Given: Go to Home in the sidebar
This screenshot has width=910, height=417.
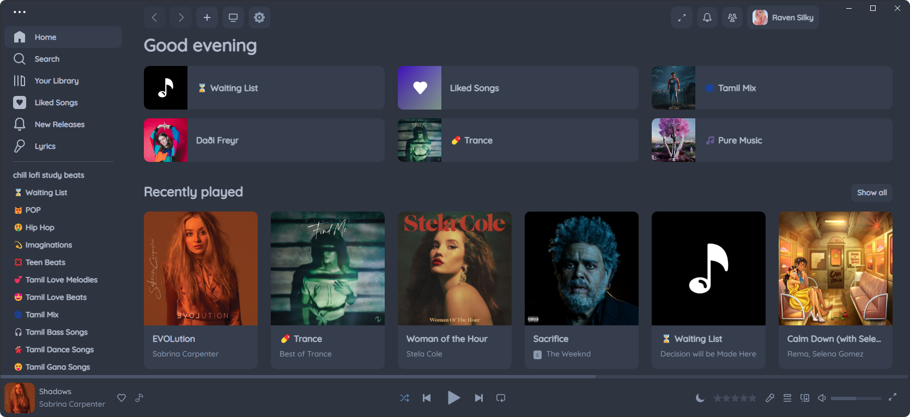Looking at the screenshot, I should (x=63, y=37).
